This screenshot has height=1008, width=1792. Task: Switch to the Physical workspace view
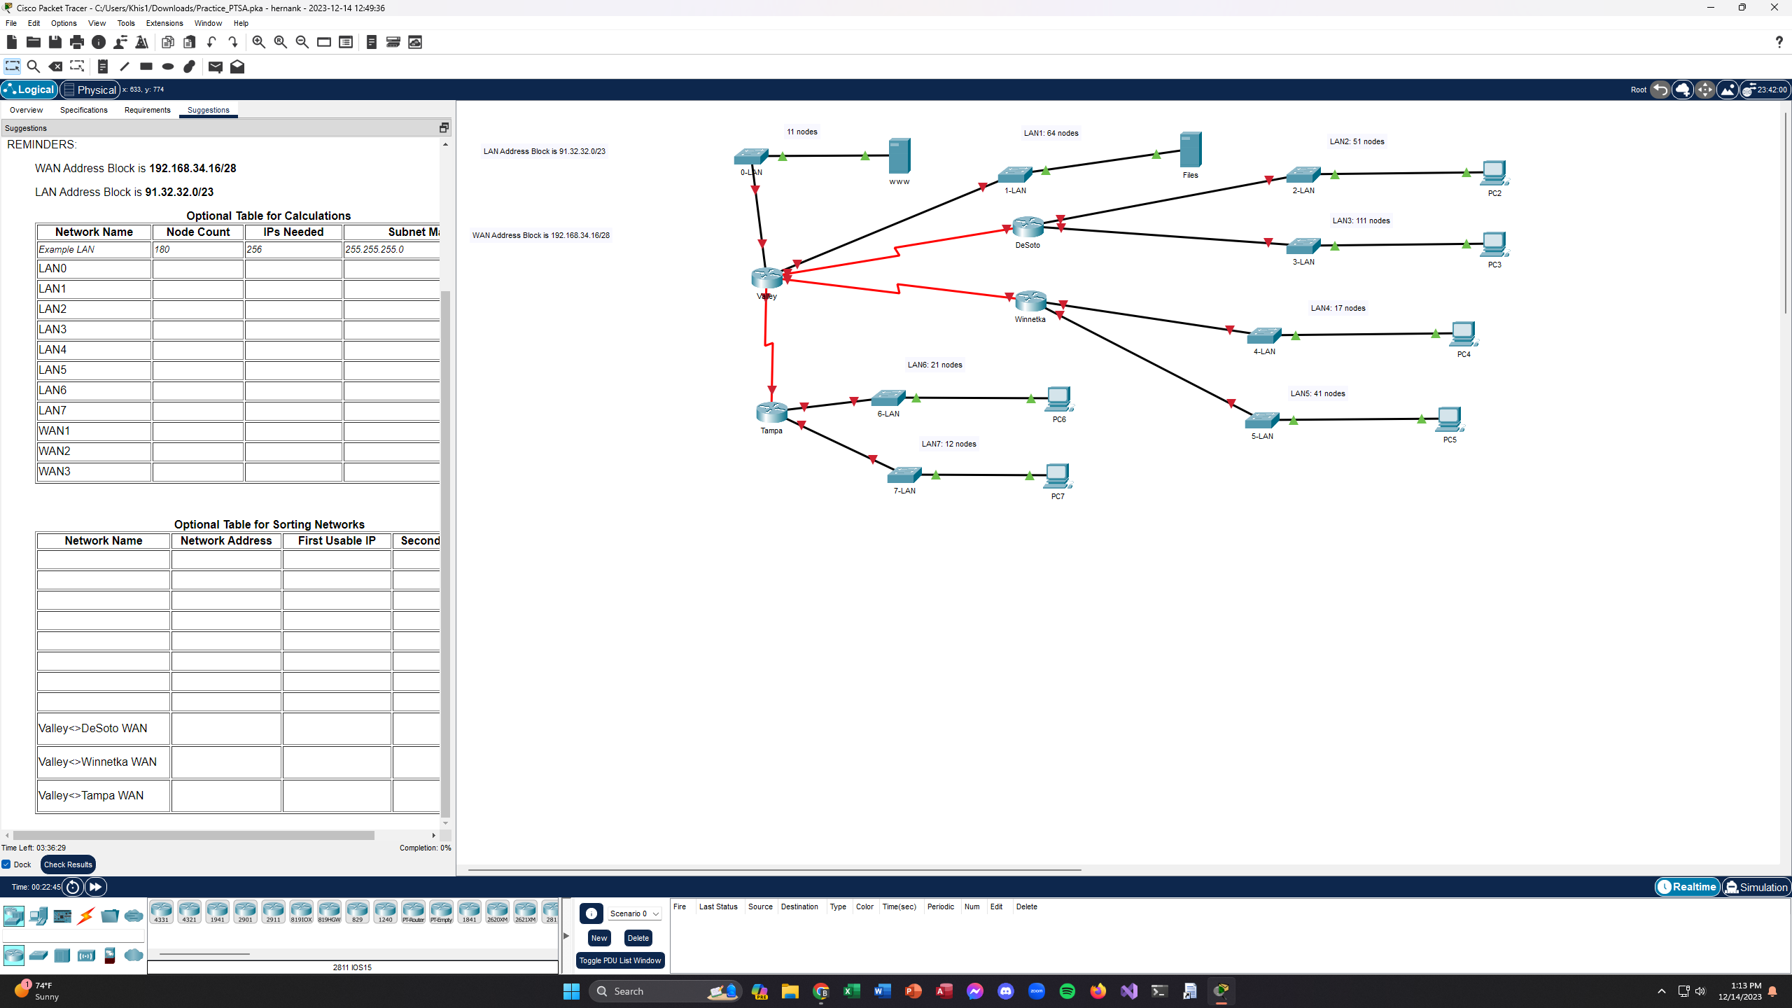point(90,90)
